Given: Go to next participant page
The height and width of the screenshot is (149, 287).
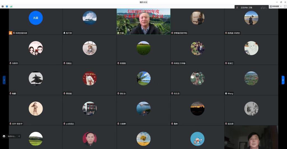Looking at the screenshot, I should click(283, 80).
